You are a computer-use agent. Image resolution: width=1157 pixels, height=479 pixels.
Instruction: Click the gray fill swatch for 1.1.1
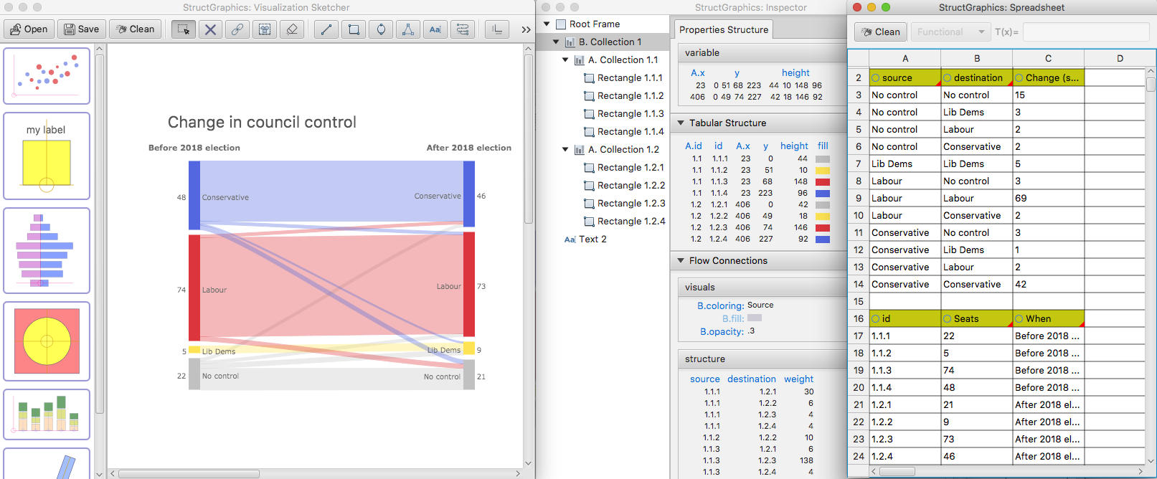pos(823,159)
